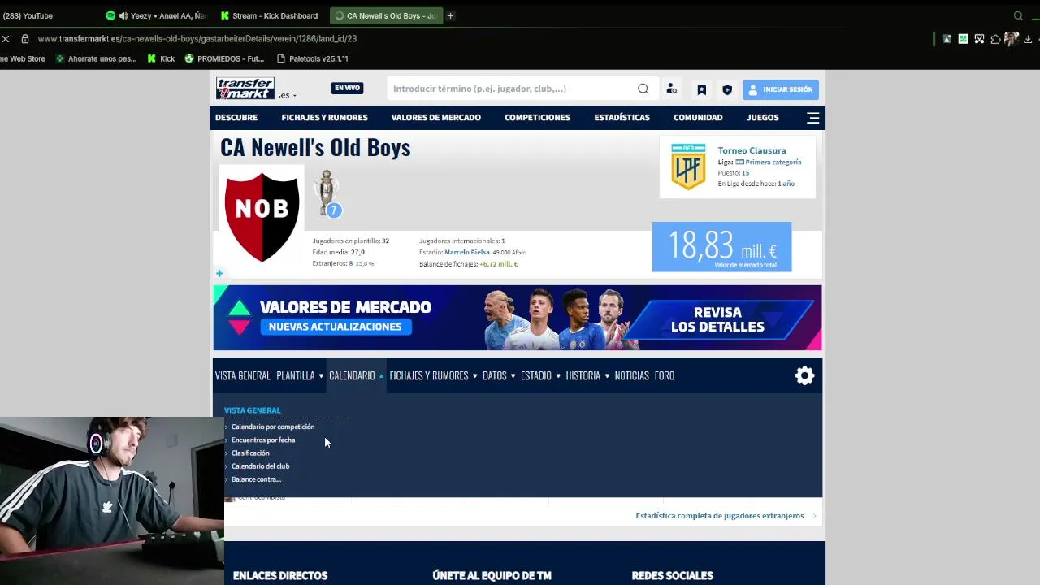The height and width of the screenshot is (585, 1040).
Task: Click the INICIAR SESIÓN button
Action: pos(780,89)
